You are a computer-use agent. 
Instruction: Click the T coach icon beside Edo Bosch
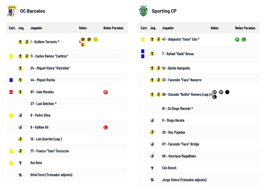(x=152, y=168)
